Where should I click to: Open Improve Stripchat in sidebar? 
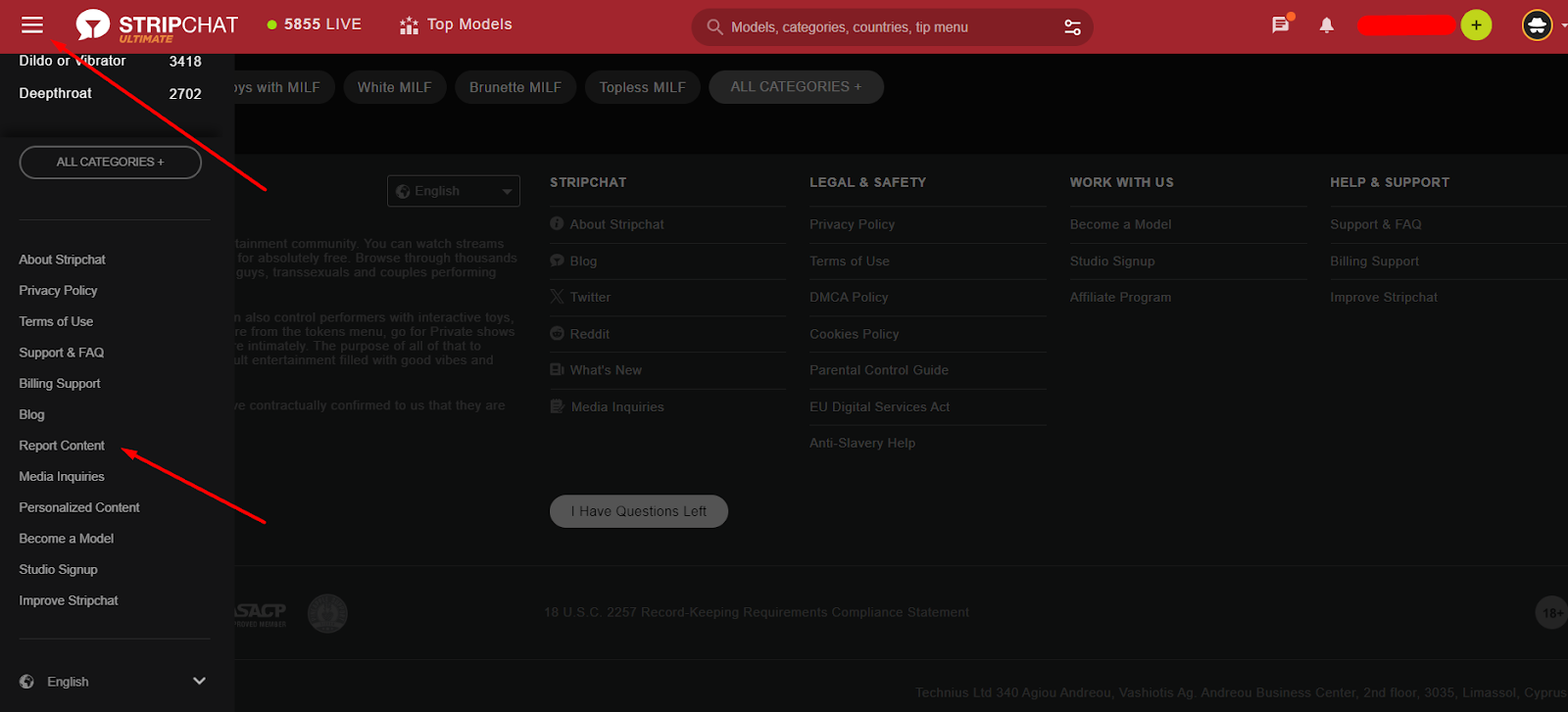[x=69, y=600]
